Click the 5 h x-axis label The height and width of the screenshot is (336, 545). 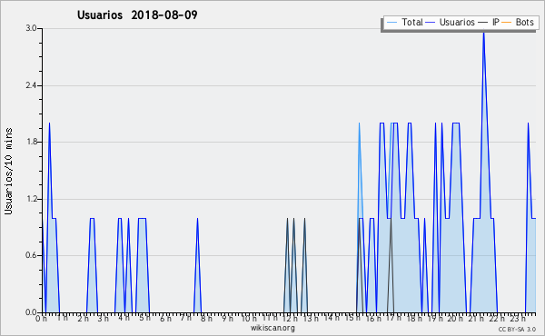pyautogui.click(x=145, y=318)
